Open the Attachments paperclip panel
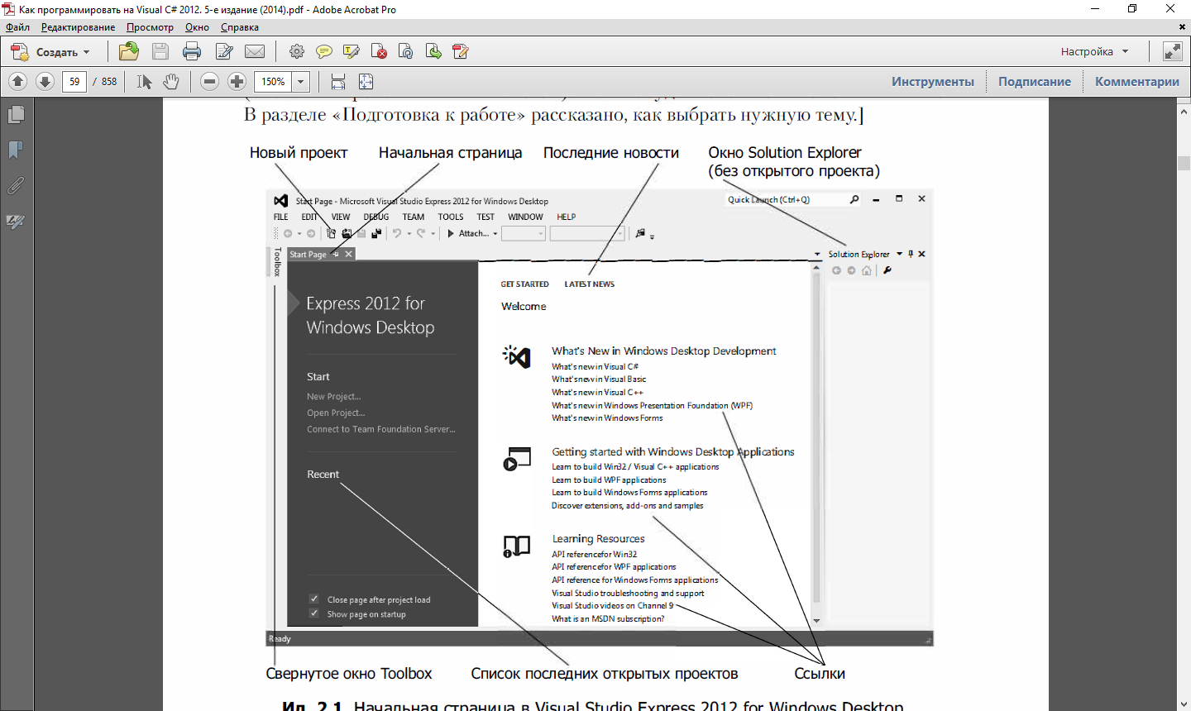Screen dimensions: 1191x711 click(x=16, y=186)
